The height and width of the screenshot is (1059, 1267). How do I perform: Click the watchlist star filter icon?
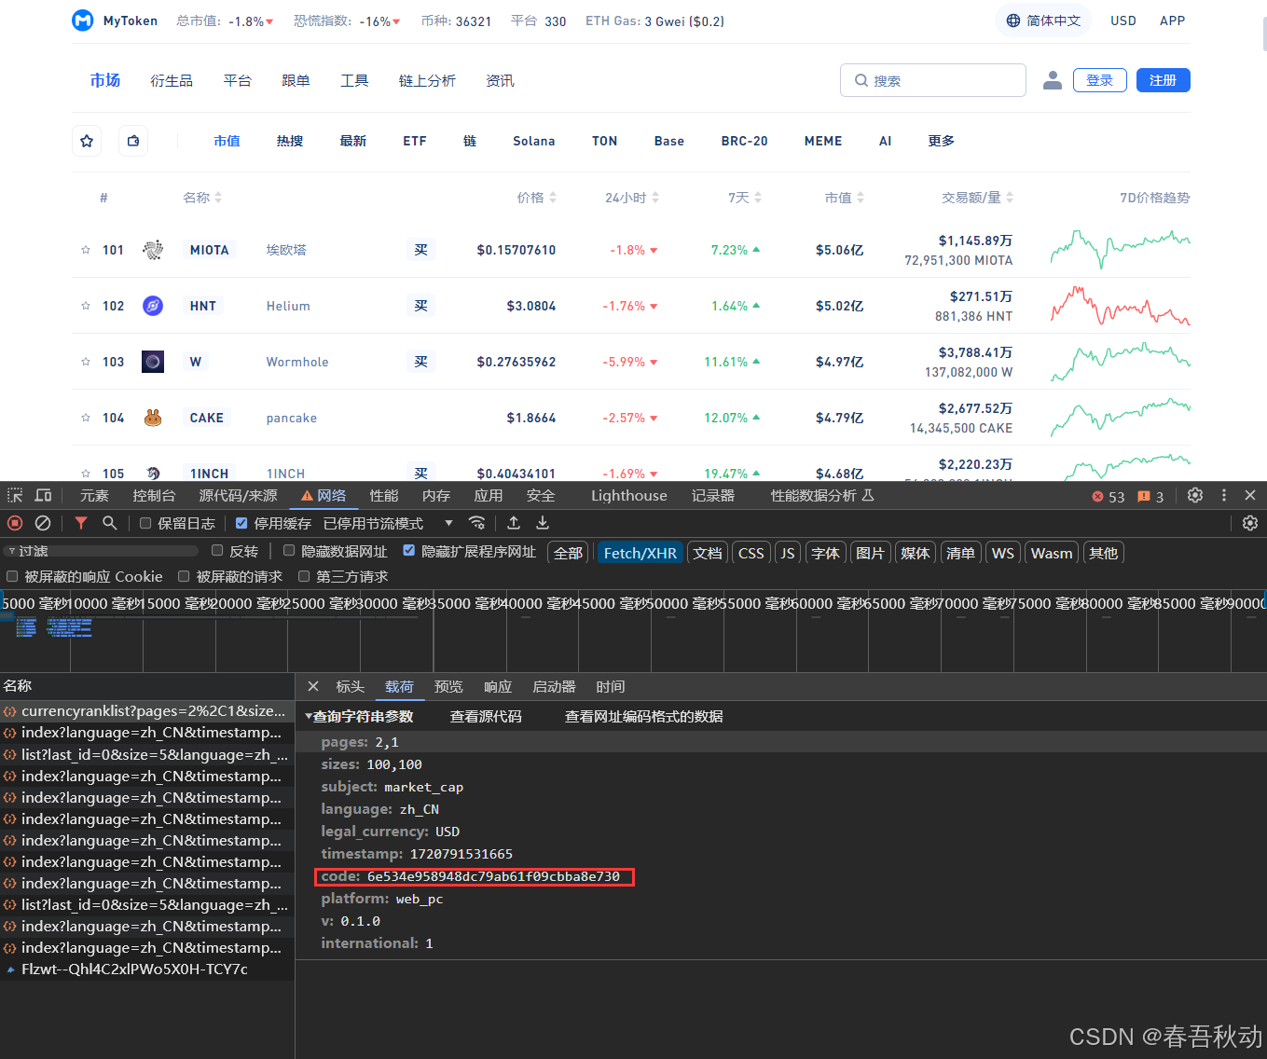tap(87, 141)
